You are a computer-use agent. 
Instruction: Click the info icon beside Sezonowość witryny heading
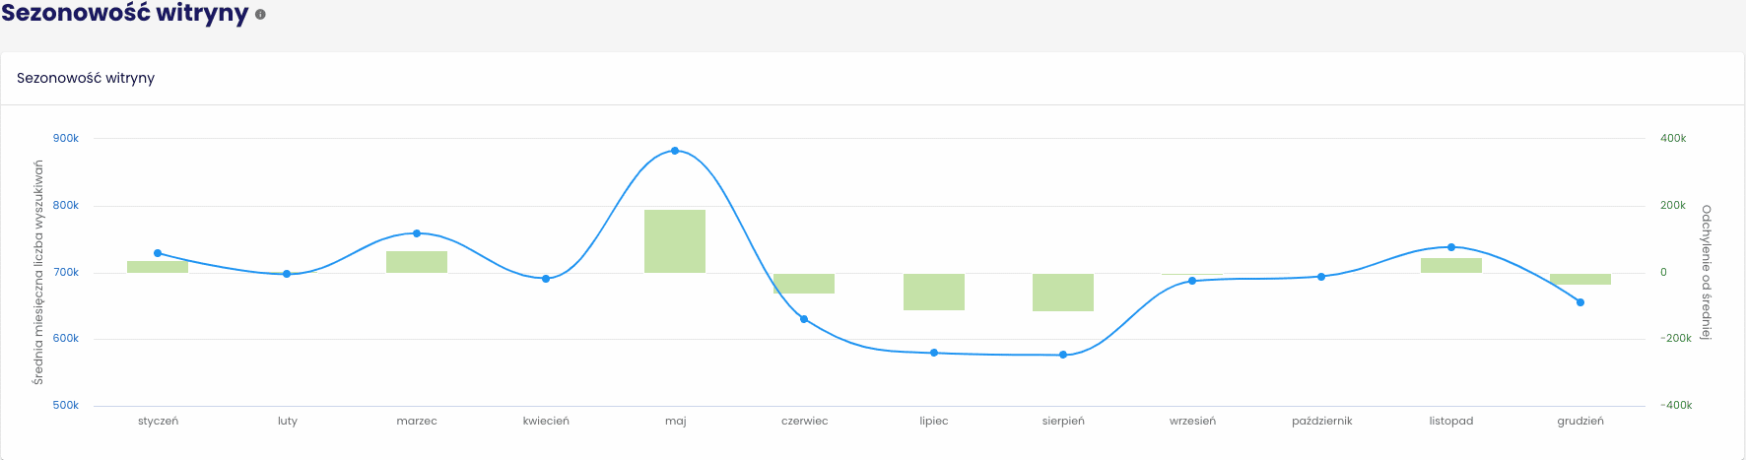pyautogui.click(x=260, y=15)
